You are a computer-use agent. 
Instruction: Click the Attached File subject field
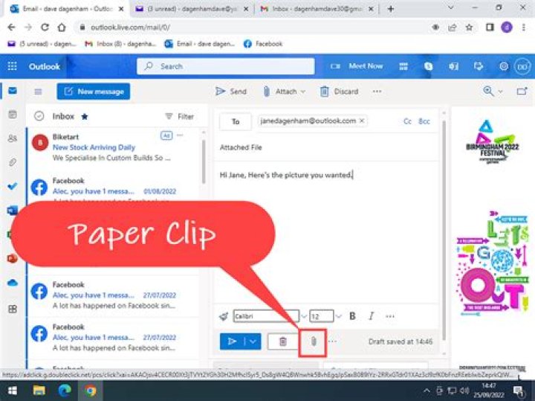(328, 147)
